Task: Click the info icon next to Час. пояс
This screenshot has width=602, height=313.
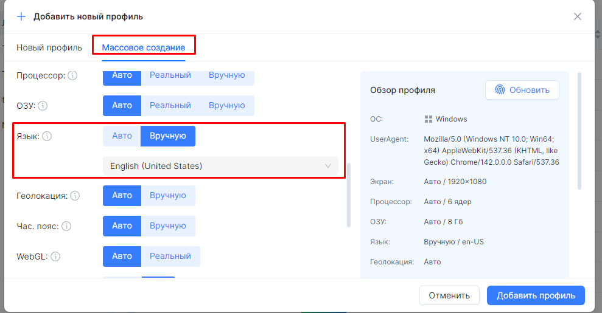Action: (x=66, y=226)
